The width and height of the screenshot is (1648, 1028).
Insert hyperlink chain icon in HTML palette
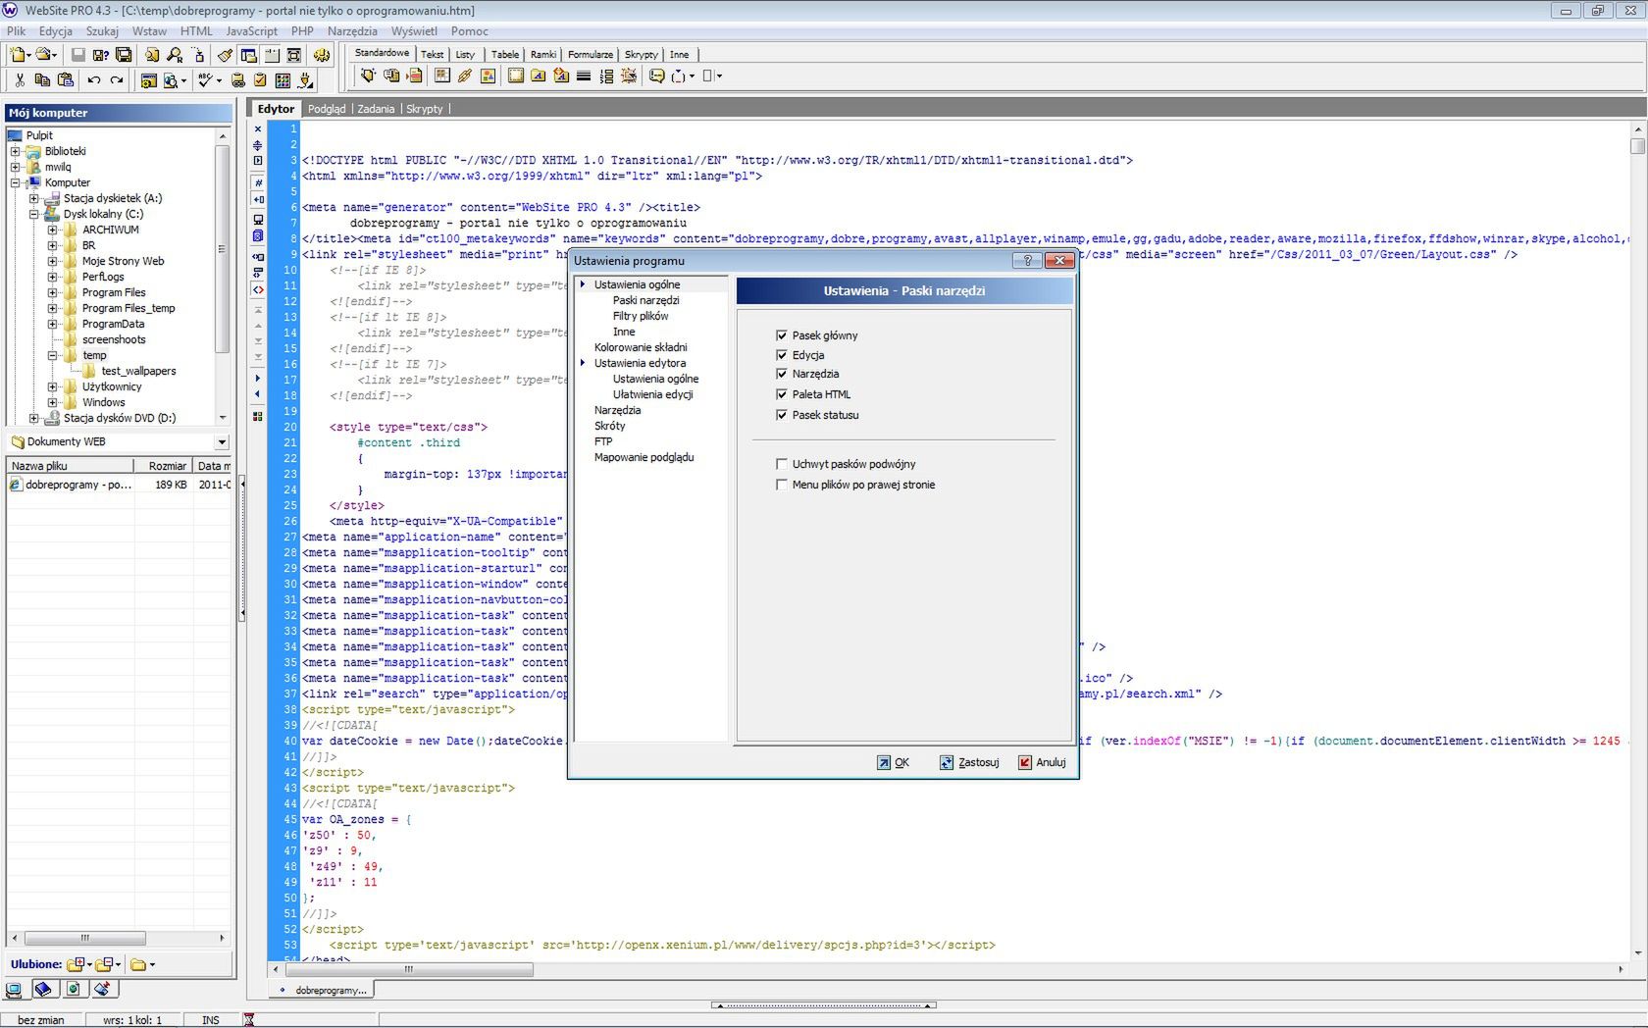pyautogui.click(x=465, y=76)
